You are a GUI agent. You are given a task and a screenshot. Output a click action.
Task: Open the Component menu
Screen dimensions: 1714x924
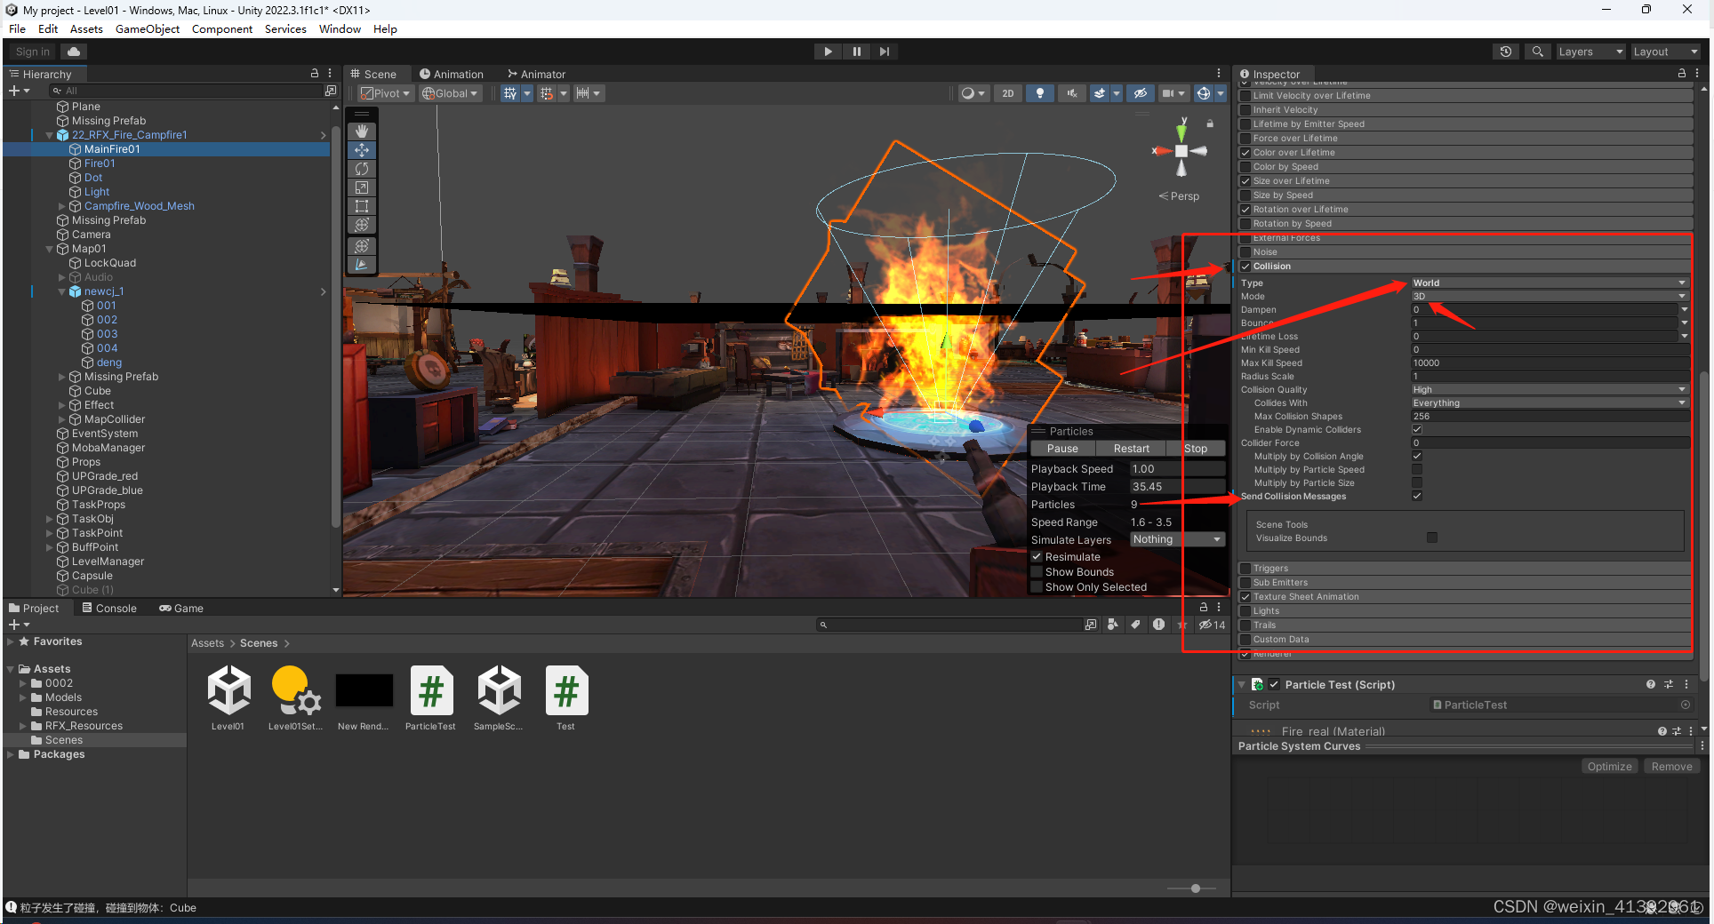click(x=222, y=29)
